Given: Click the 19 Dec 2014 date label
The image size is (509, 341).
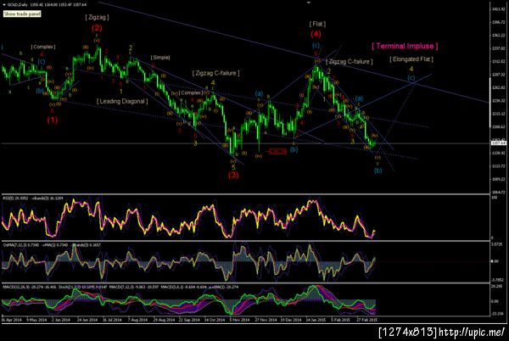Looking at the screenshot, I should click(x=290, y=320).
